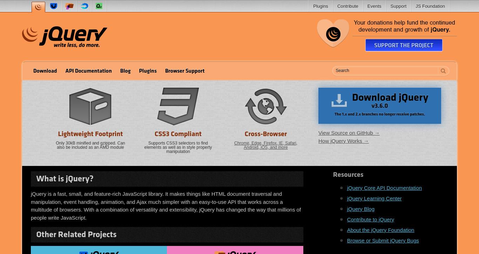Click the CSS3 shield icon

[x=178, y=106]
